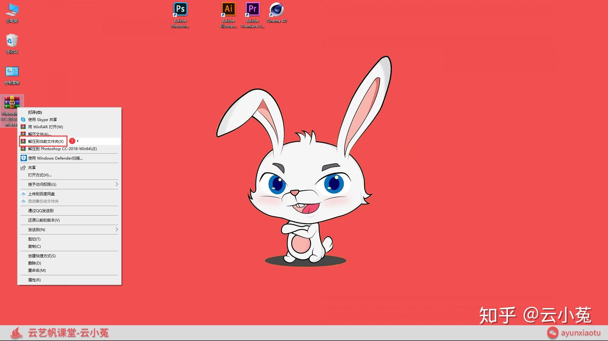Choose 打开(O) from the context menu
The image size is (608, 341).
click(69, 112)
